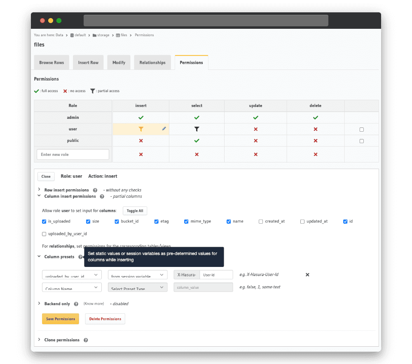Click the help icon beside Backend only

point(76,304)
